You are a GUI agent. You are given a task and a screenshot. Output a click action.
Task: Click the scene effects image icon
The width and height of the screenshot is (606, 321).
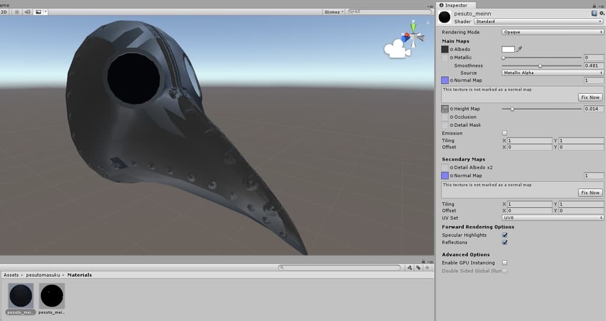(39, 12)
